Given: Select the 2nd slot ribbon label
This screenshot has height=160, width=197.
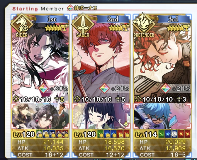Looking at the screenshot, I should (x=113, y=19).
